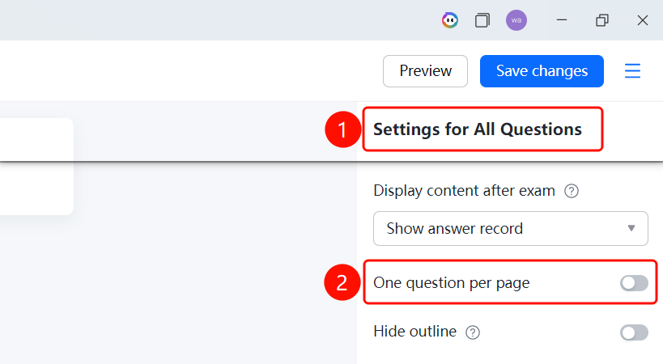Click the colorful assistant extension icon

(450, 20)
